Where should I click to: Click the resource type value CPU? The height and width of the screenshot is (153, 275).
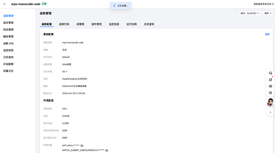(65, 109)
